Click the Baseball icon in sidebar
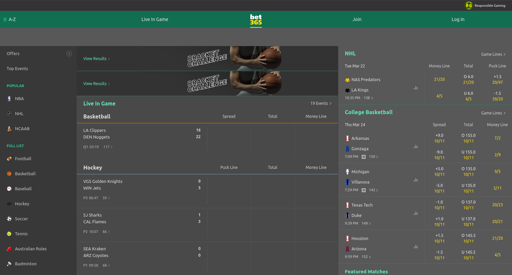The image size is (512, 275). click(9, 189)
